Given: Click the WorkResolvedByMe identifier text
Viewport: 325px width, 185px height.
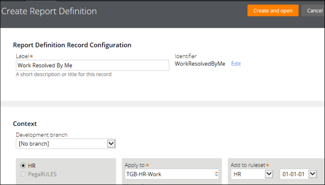Looking at the screenshot, I should (x=200, y=64).
